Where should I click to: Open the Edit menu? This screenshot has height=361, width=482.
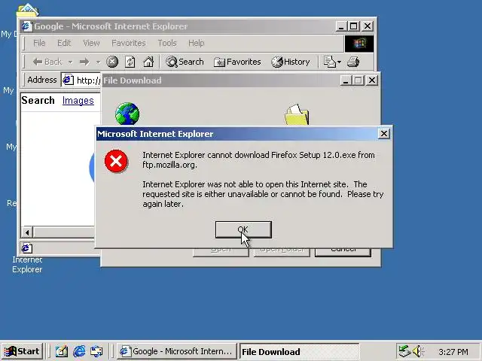pos(64,43)
